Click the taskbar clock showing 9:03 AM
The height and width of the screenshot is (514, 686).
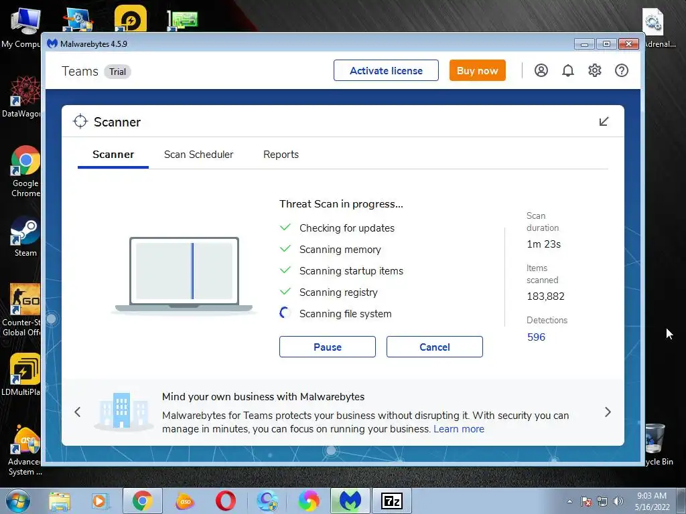point(652,501)
